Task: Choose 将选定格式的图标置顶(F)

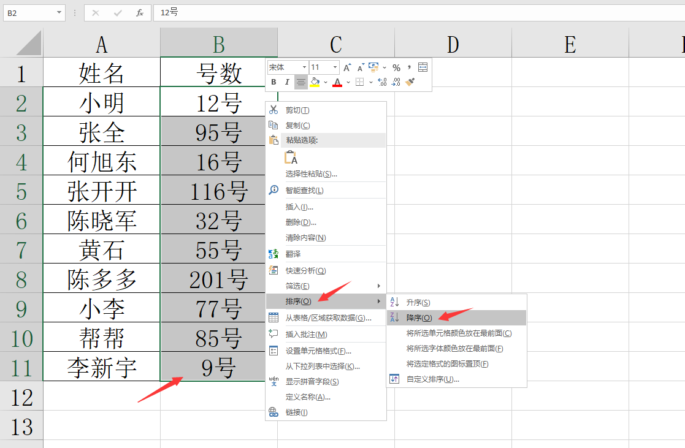Action: pos(456,363)
